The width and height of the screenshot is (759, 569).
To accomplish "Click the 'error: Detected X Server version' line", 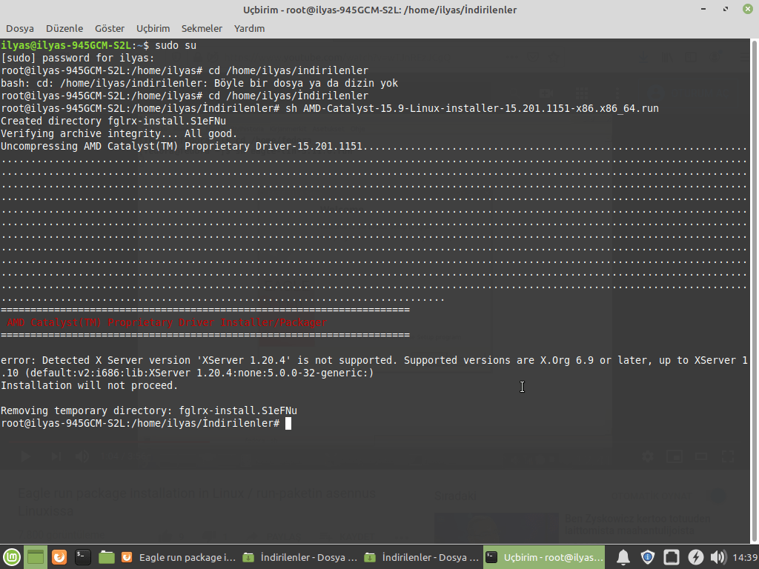I will pos(374,361).
